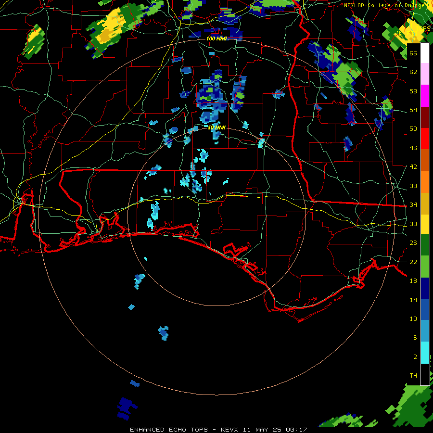Click the '50 NMI' range ring label

click(x=216, y=127)
